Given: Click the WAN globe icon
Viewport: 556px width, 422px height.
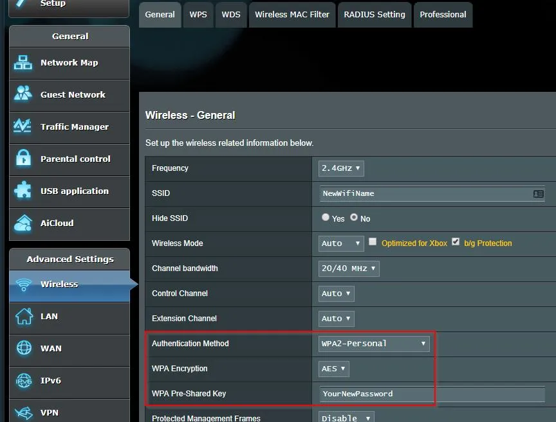Looking at the screenshot, I should pos(24,347).
